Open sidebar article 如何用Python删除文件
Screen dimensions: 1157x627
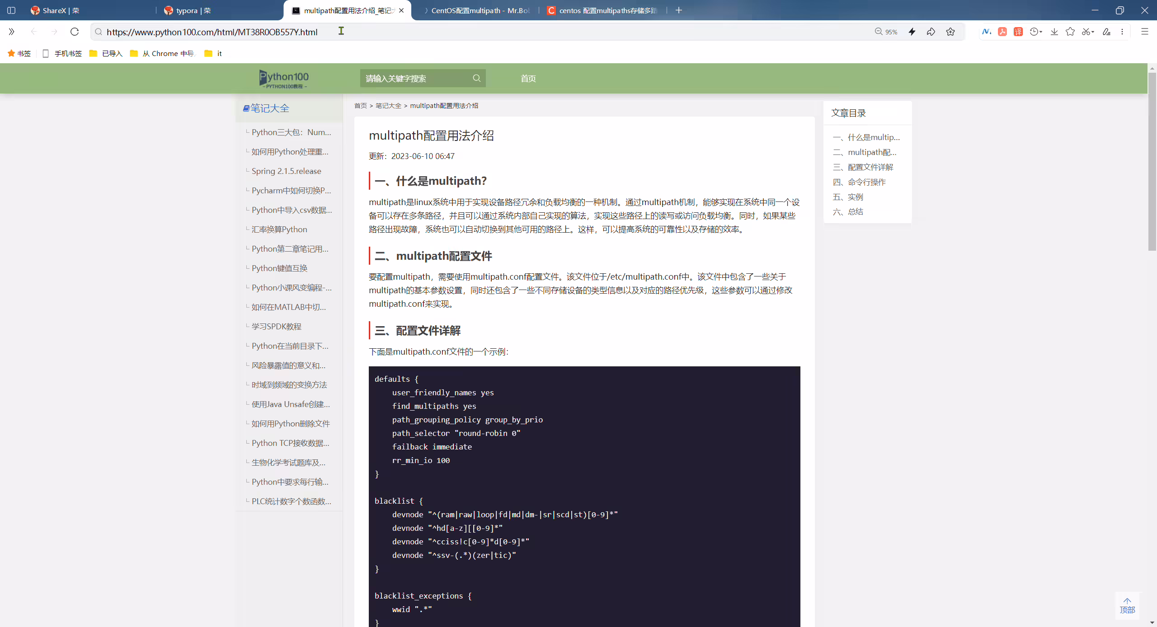point(291,424)
